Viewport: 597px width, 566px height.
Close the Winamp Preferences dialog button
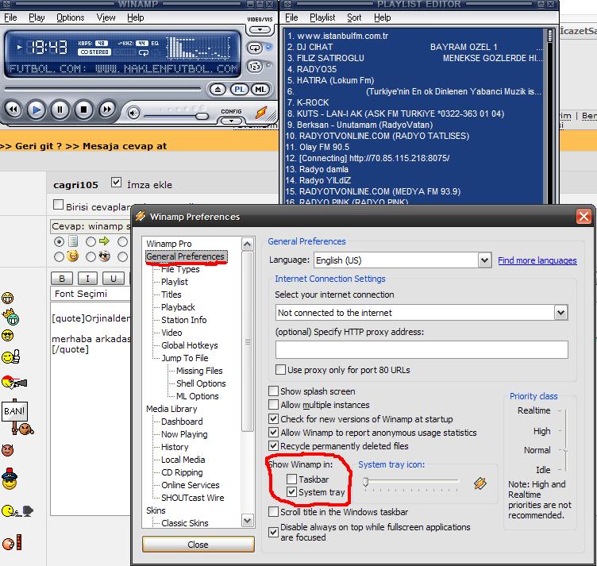pos(198,545)
